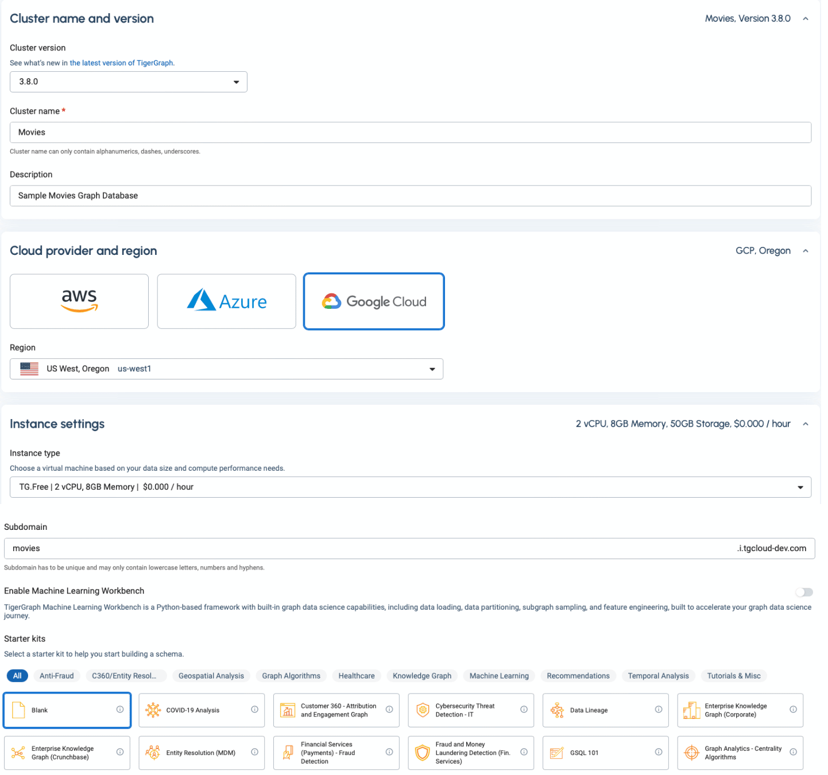Filter starter kits by Anti-Fraud

pyautogui.click(x=57, y=676)
